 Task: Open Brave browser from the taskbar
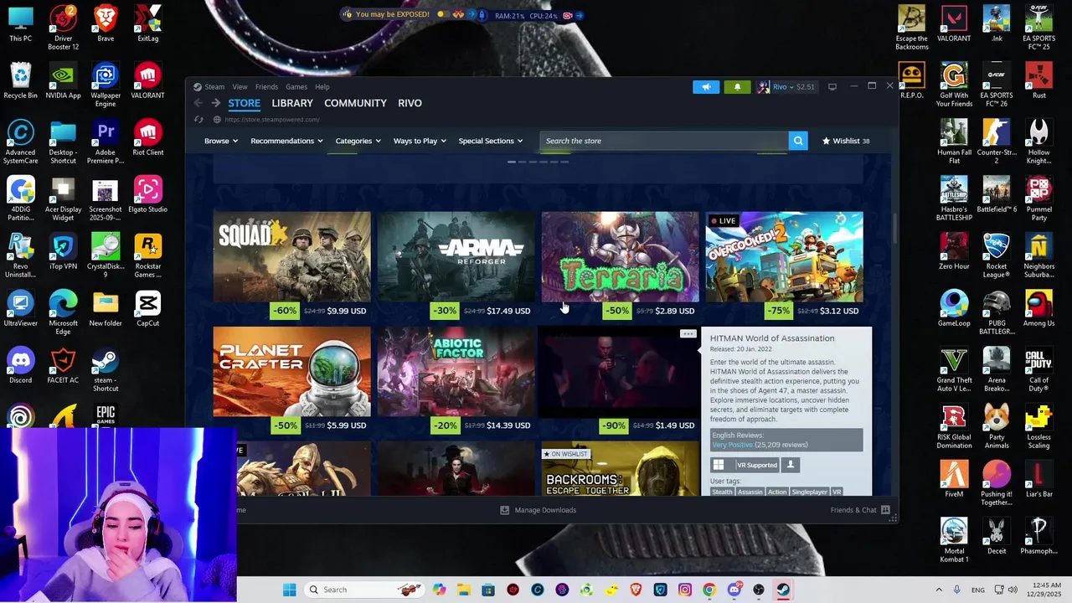tap(636, 590)
